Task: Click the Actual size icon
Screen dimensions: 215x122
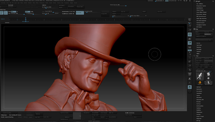Action: coord(190,26)
